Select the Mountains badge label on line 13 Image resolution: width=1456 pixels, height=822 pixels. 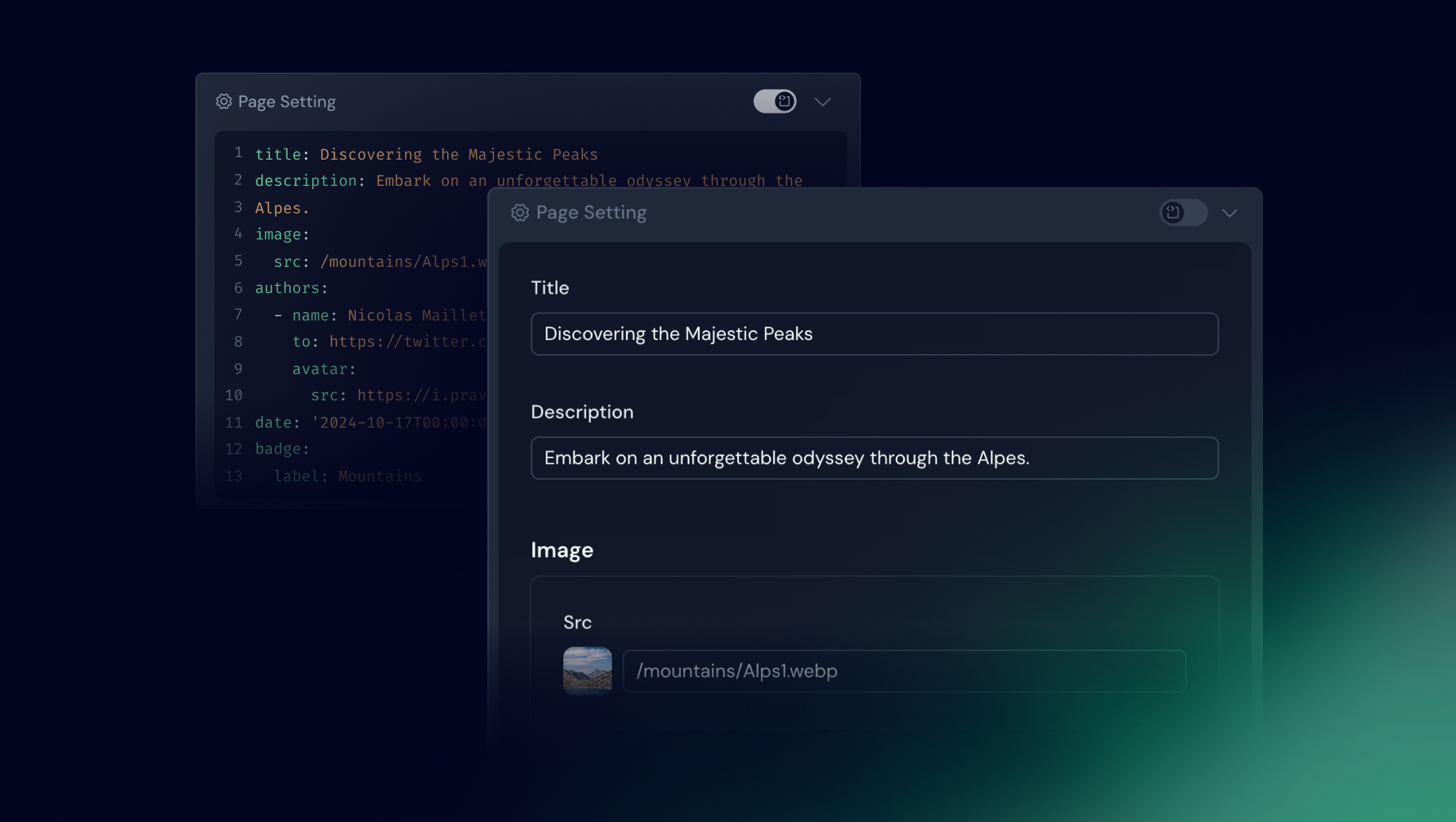[x=379, y=476]
